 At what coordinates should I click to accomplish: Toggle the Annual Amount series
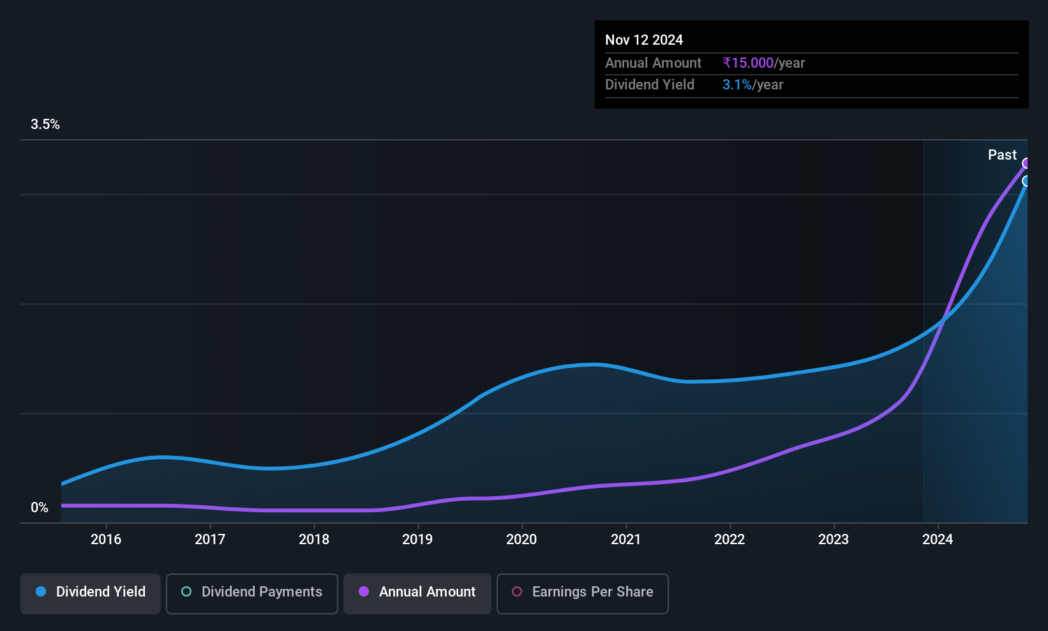click(x=417, y=593)
